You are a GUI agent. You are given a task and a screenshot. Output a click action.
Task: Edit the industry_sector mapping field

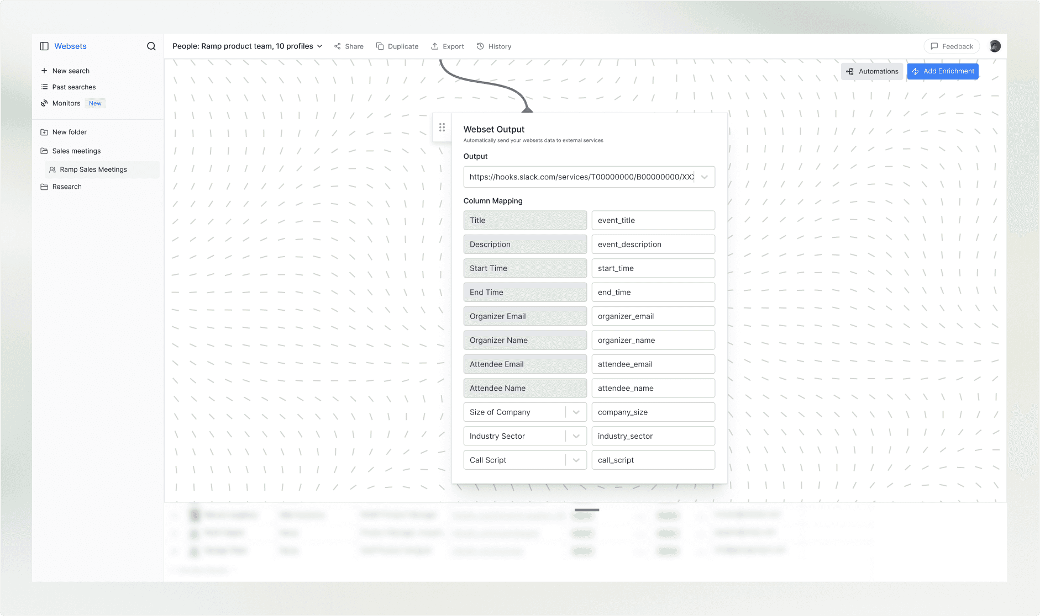point(653,436)
